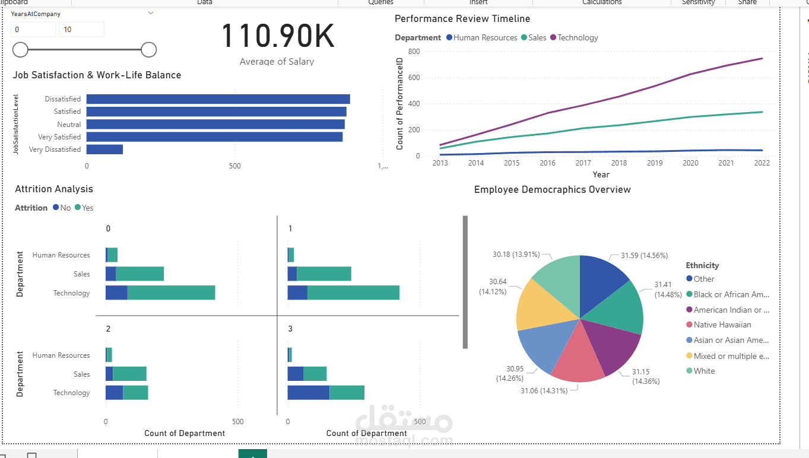The width and height of the screenshot is (809, 458).
Task: Open the YearsAtCompany slicer dropdown chevron
Action: [151, 12]
